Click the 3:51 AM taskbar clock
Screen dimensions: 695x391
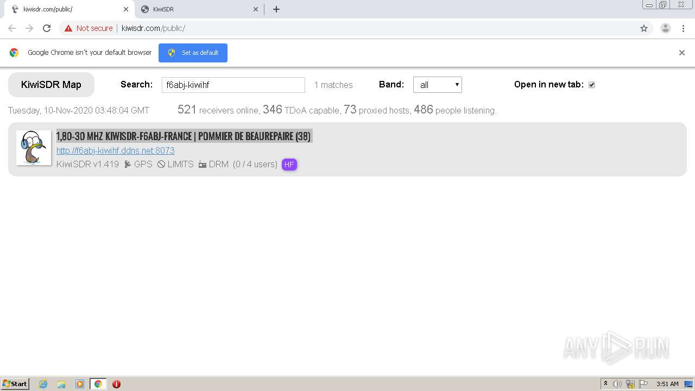point(667,384)
